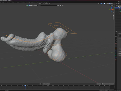Select solid viewport shading mode
The image size is (121, 91).
(110, 4)
